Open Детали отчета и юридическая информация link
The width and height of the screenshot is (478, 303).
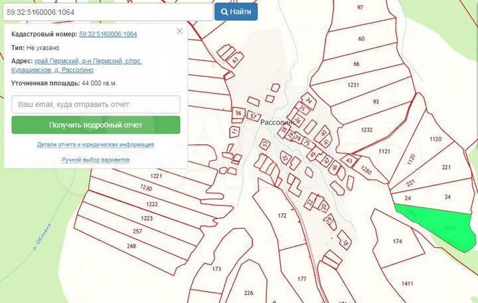point(96,144)
